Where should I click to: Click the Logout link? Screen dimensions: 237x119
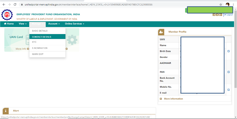pos(229,15)
